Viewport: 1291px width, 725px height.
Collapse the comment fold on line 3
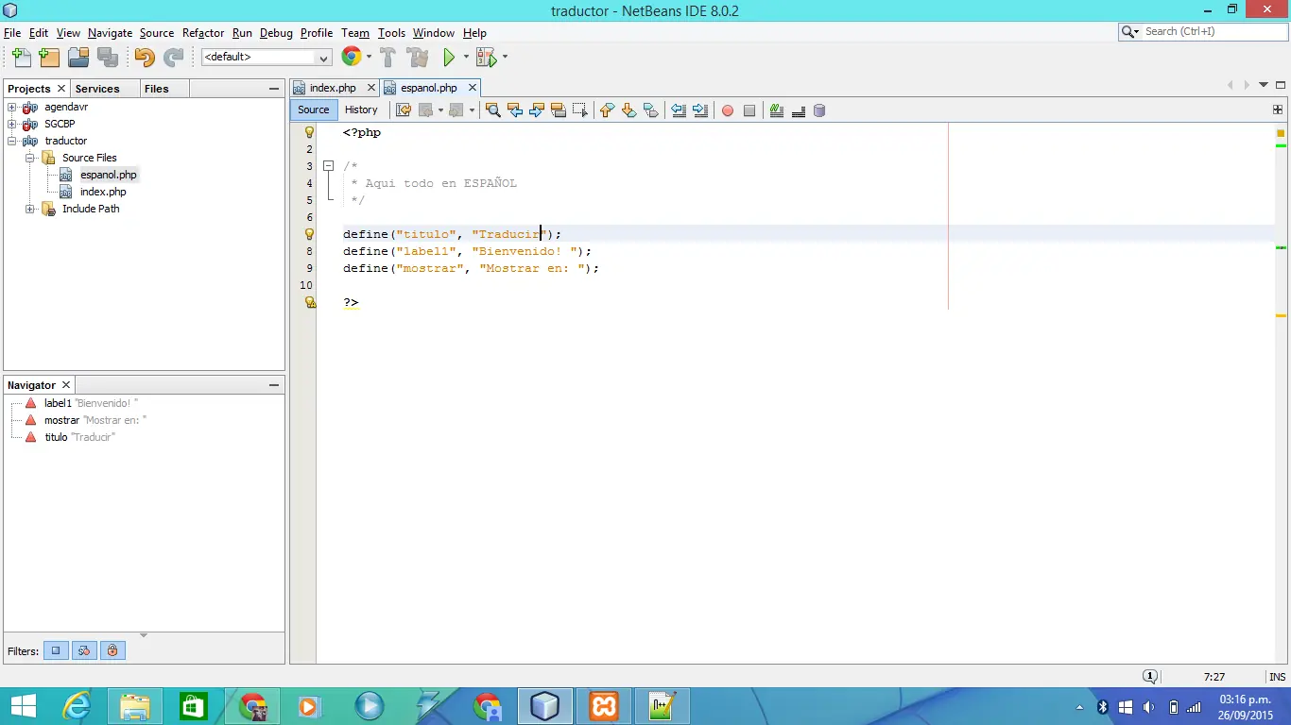pos(328,166)
